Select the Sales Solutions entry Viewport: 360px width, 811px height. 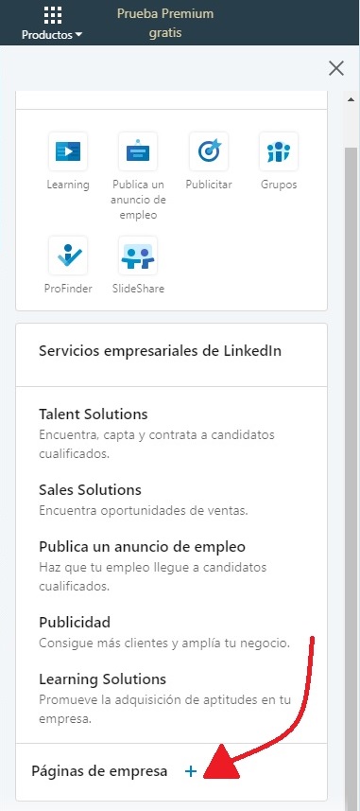90,489
